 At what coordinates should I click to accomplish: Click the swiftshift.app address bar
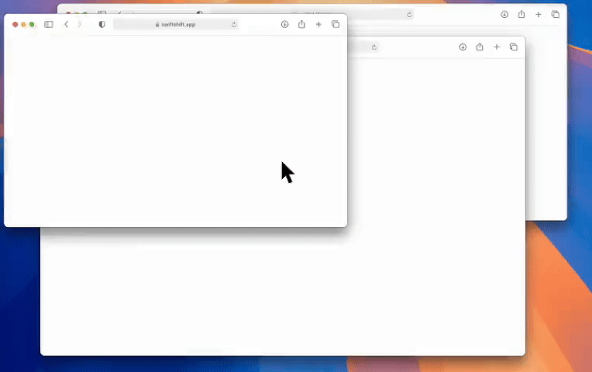coord(176,25)
